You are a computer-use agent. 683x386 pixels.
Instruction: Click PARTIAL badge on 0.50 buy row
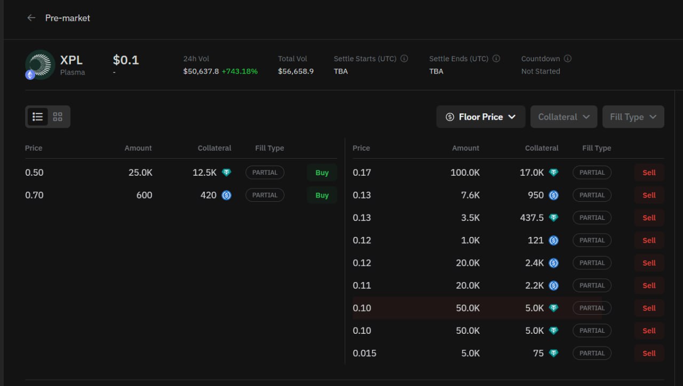[x=265, y=173]
